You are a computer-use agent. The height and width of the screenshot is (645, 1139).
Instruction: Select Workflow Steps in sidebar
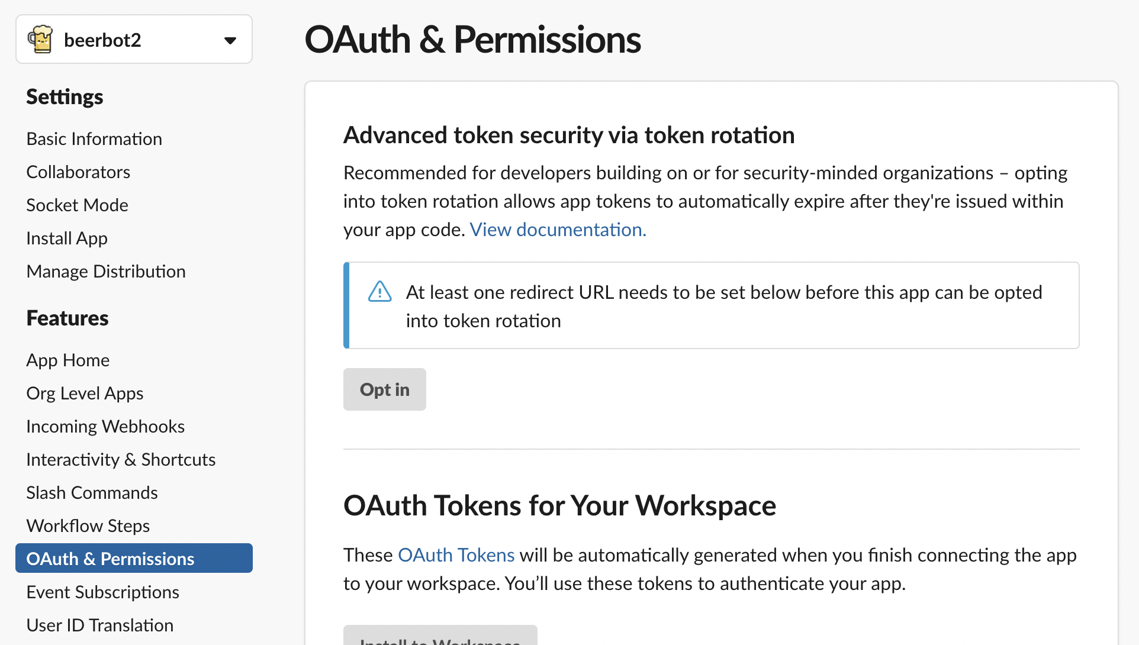click(88, 526)
